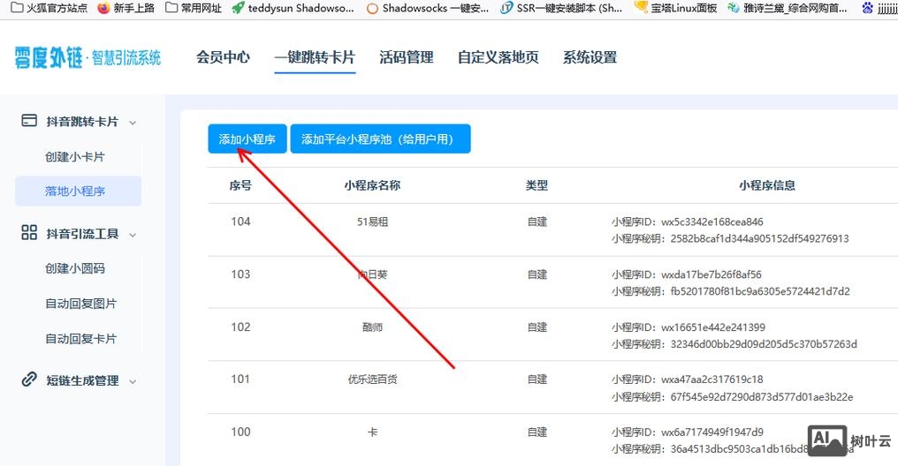Screen dimensions: 898x466
Task: Select 落地小程序 in the sidebar
Action: [x=78, y=191]
